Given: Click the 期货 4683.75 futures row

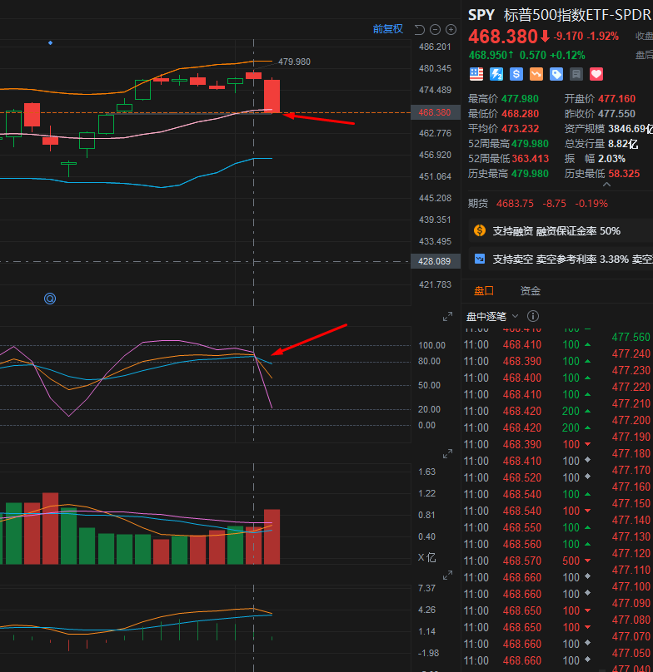Looking at the screenshot, I should pyautogui.click(x=538, y=204).
